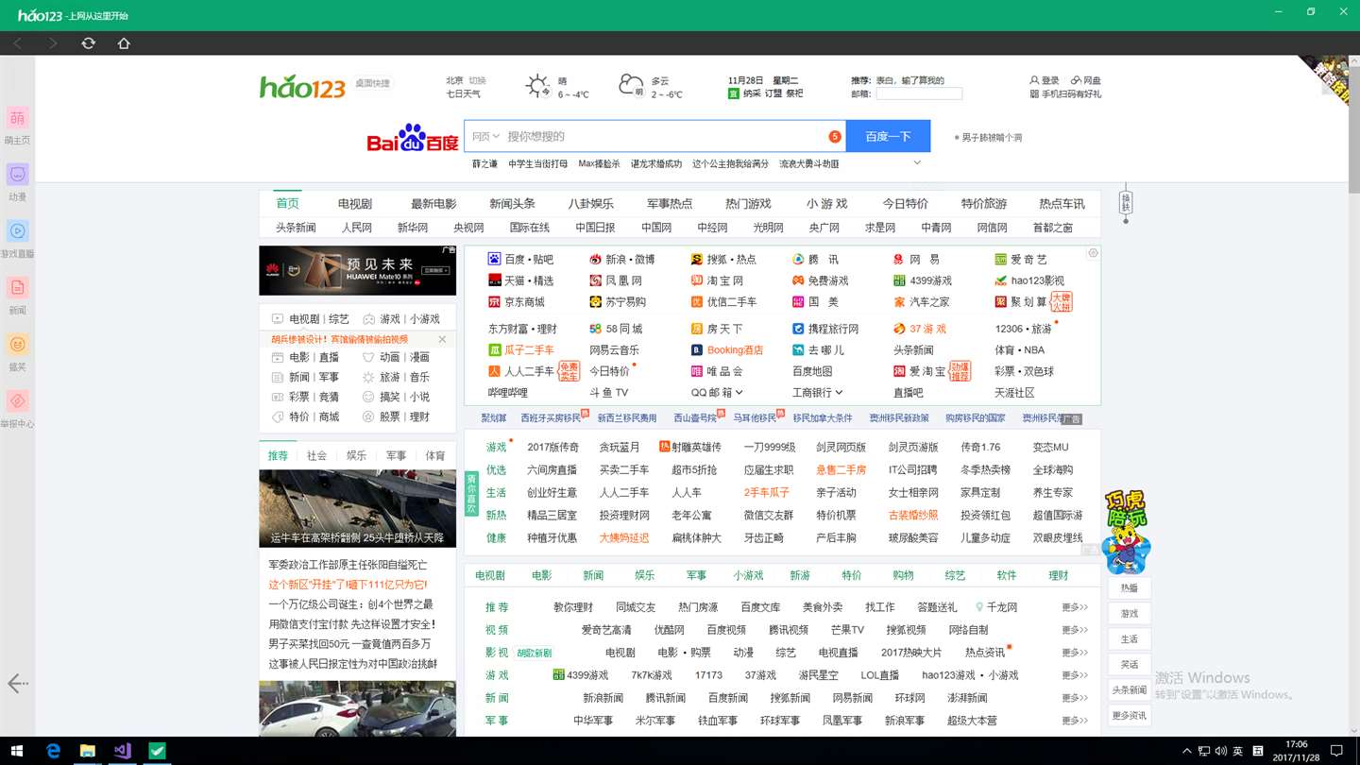1360x765 pixels.
Task: Open the 百度·贴吧 site link
Action: coord(521,259)
